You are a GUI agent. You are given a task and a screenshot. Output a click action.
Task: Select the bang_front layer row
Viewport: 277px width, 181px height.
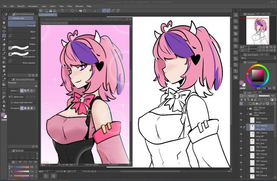pos(260,127)
